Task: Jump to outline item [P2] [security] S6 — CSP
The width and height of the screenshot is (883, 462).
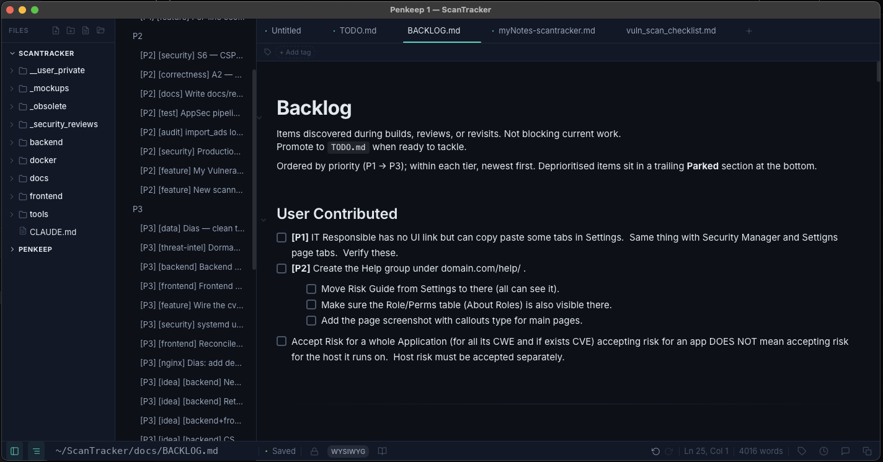Action: click(x=192, y=55)
